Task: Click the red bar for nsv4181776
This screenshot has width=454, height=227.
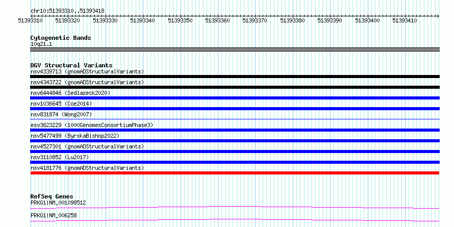Action: coord(235,173)
